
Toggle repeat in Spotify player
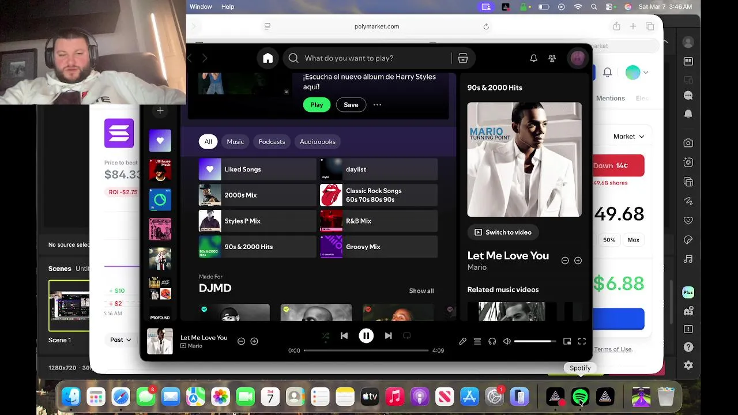tap(407, 335)
